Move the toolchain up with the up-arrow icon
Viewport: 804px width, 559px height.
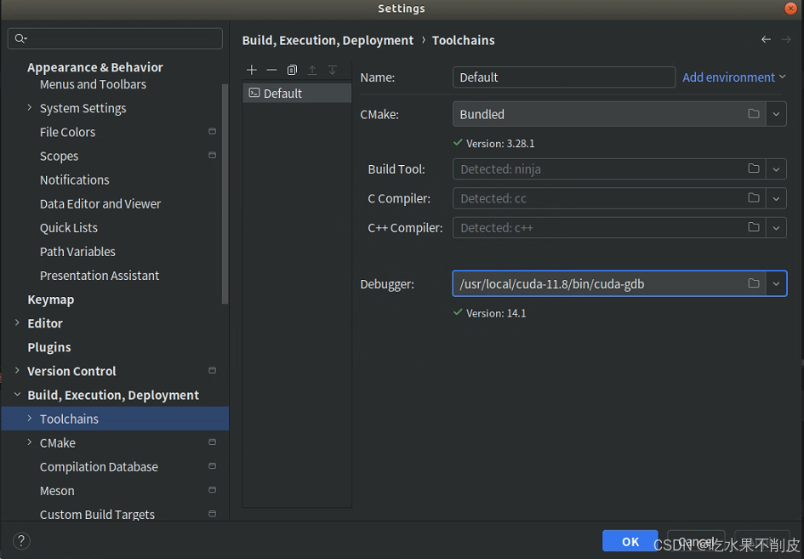312,69
